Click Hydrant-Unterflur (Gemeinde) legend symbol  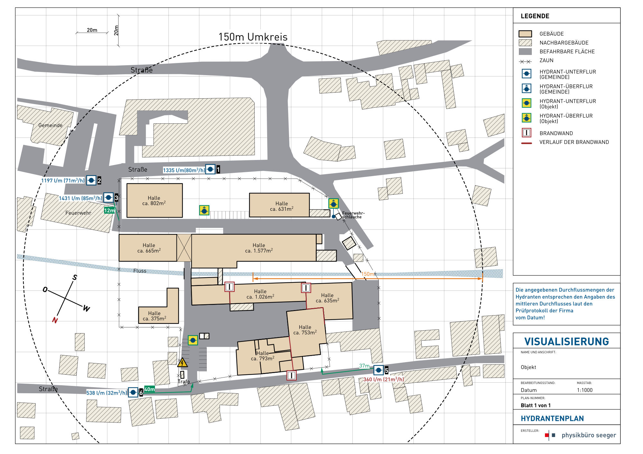[526, 74]
